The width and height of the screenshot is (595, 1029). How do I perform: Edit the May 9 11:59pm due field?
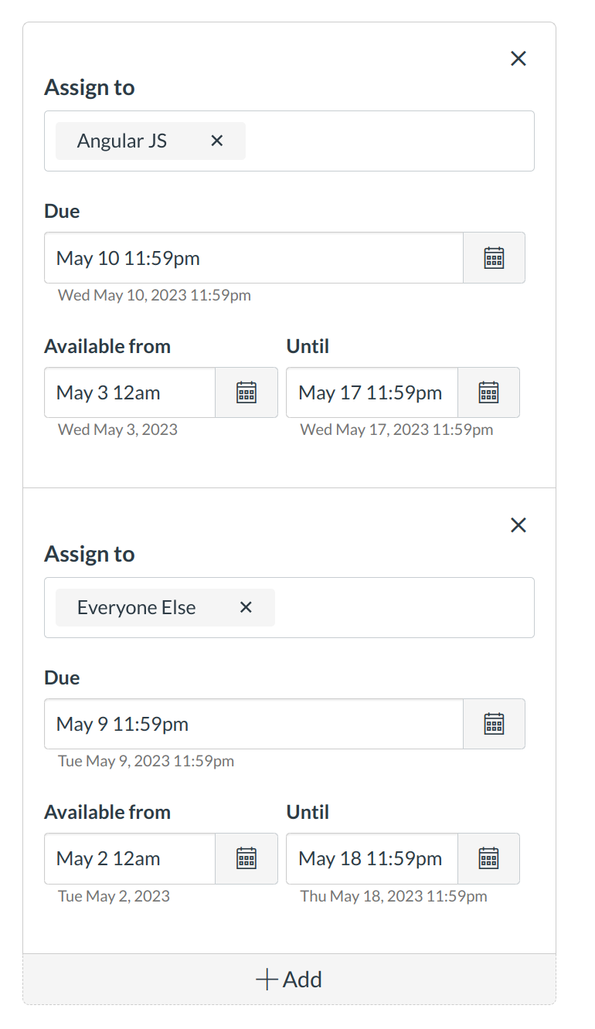tap(253, 724)
